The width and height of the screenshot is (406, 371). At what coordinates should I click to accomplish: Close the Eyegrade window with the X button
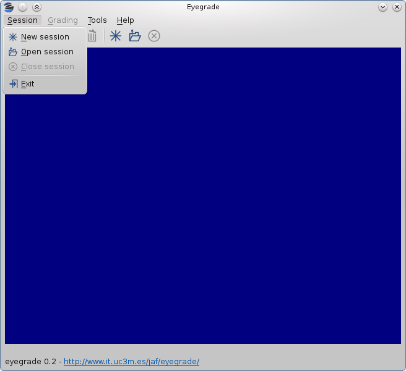397,7
